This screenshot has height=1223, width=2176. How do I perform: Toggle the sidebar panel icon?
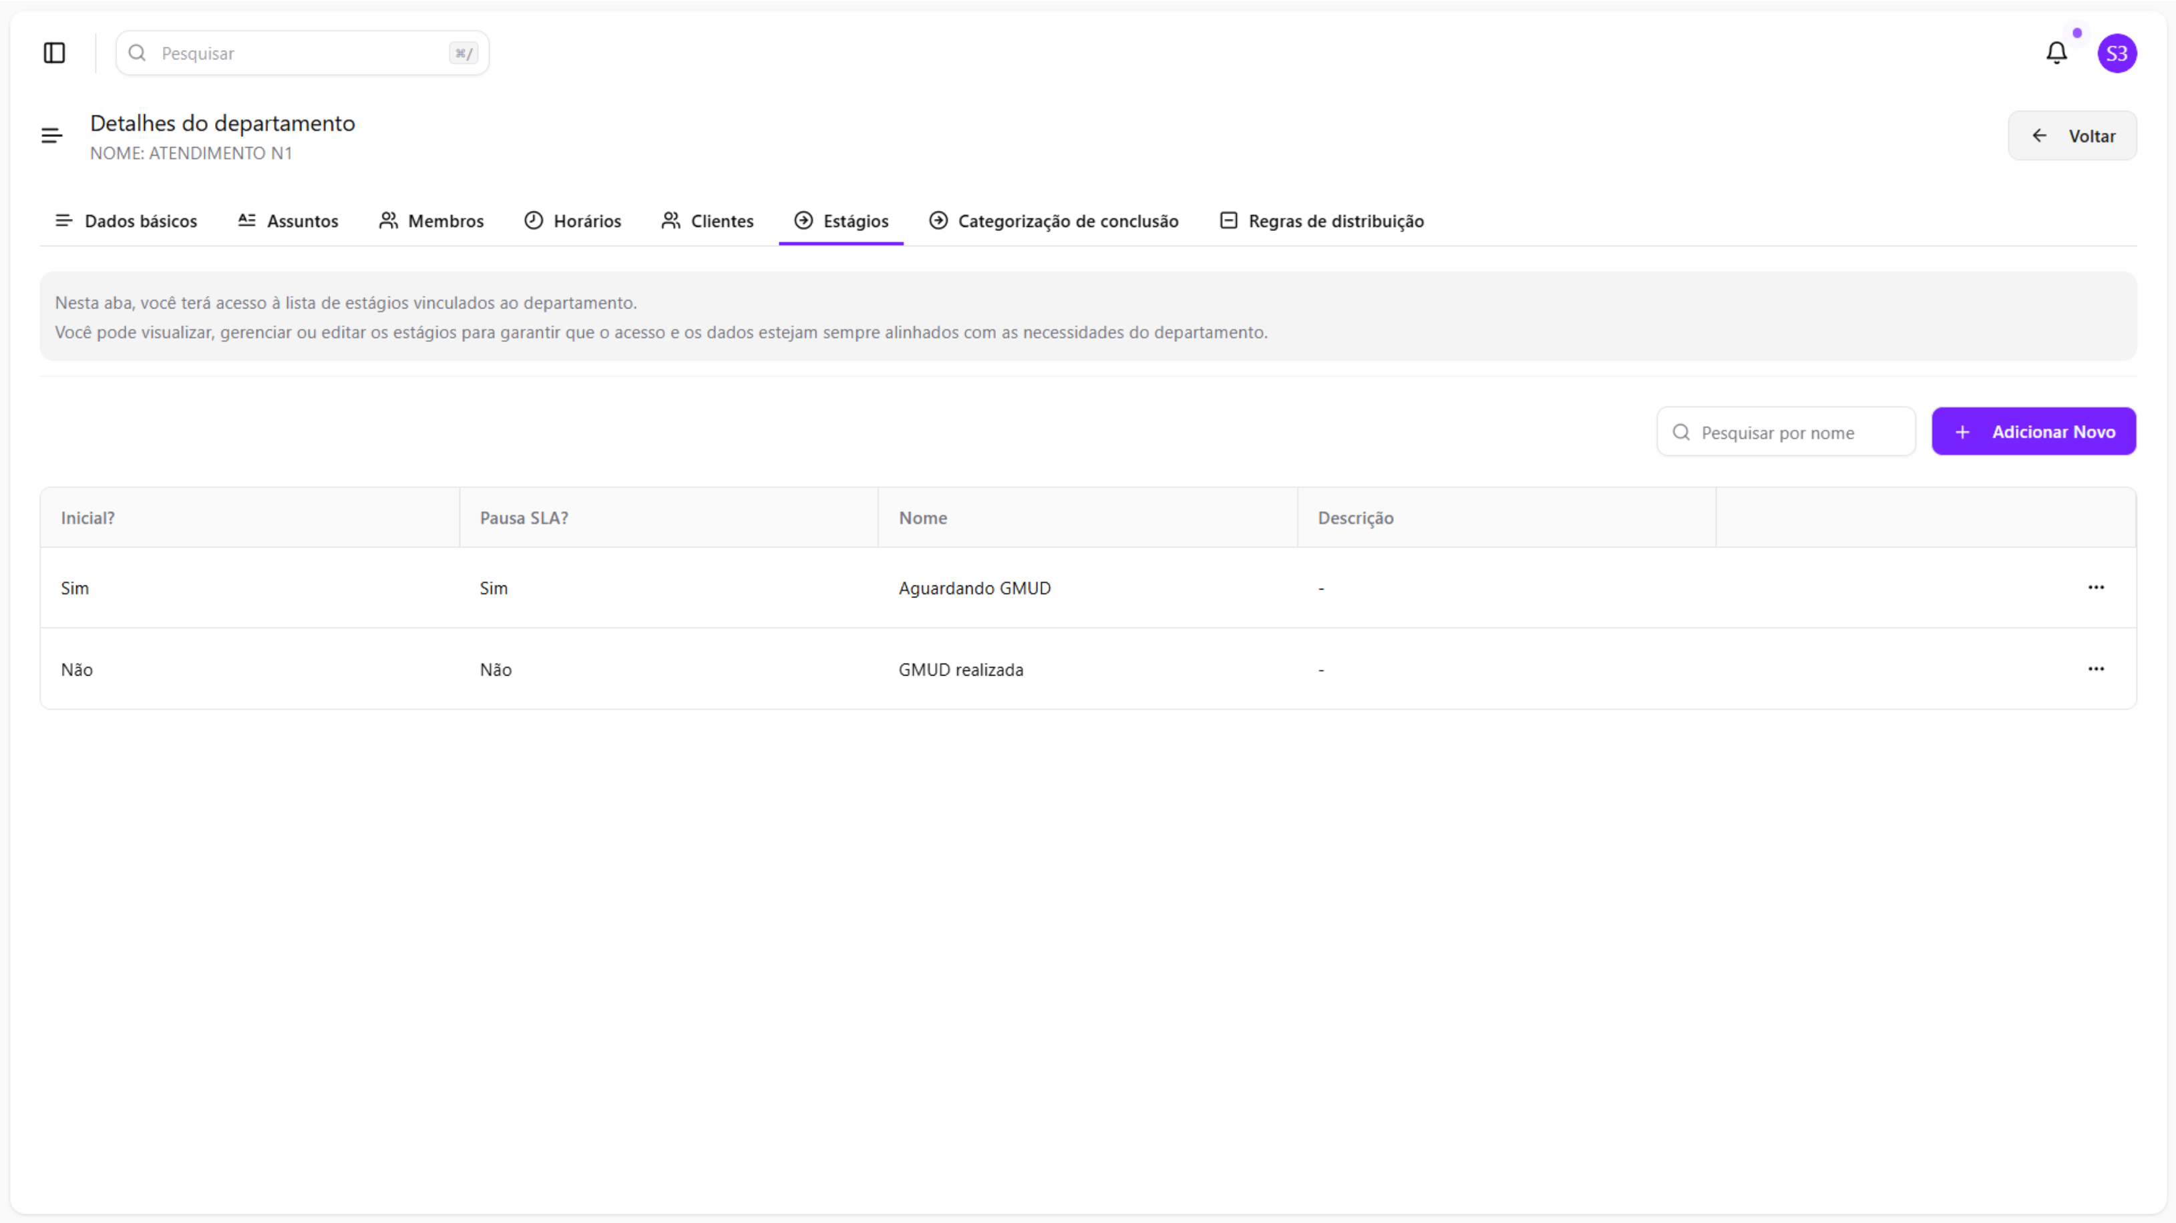click(x=54, y=53)
